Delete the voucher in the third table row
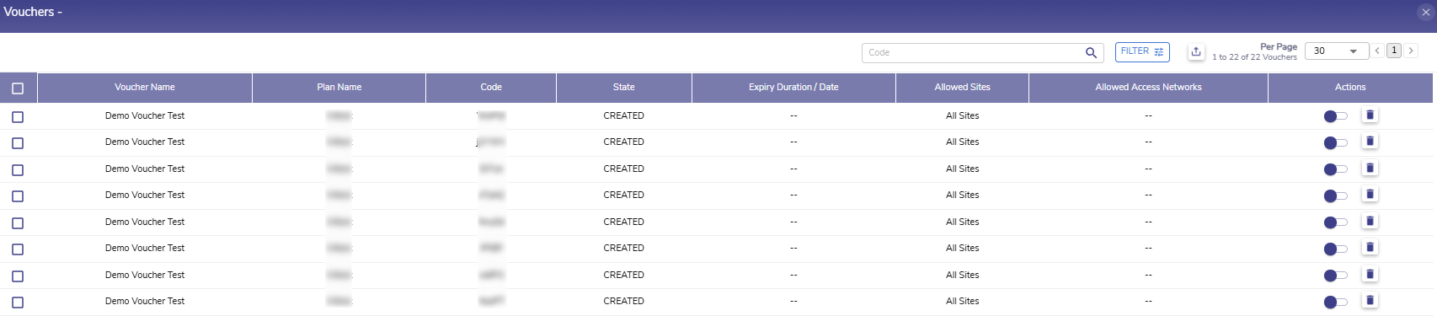This screenshot has width=1437, height=316. tap(1370, 169)
